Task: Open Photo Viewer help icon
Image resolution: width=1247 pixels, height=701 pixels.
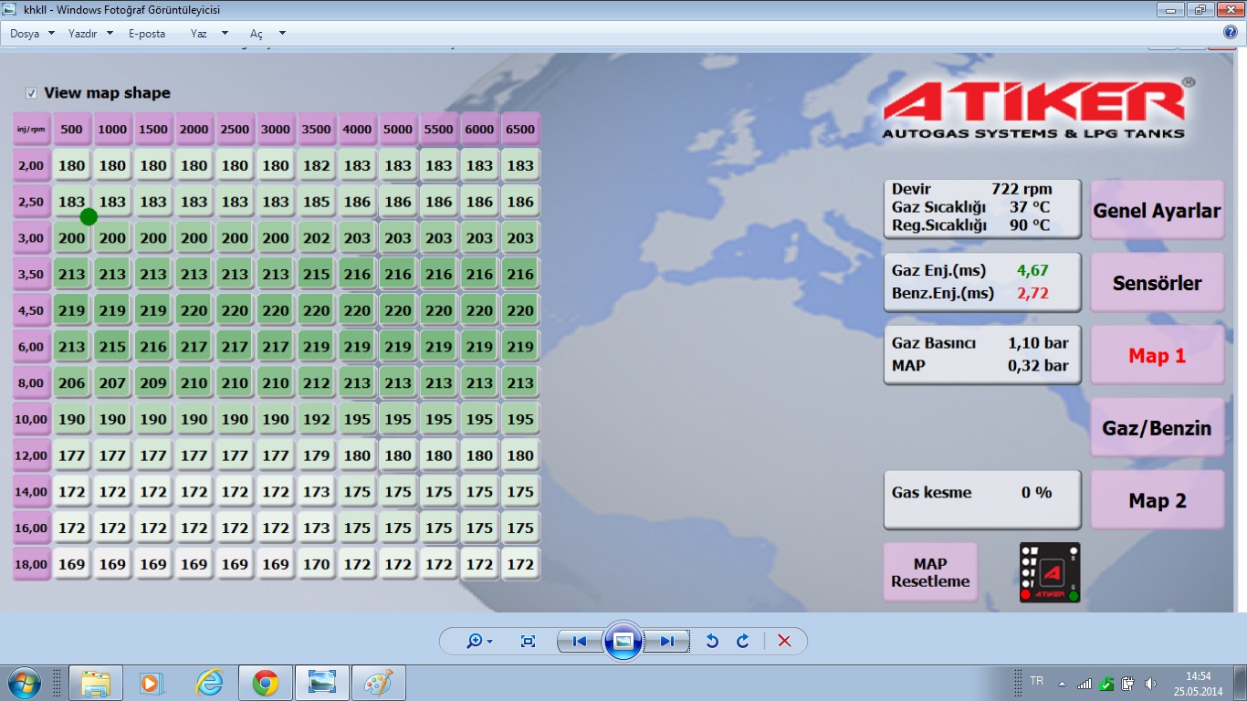Action: click(x=1230, y=32)
